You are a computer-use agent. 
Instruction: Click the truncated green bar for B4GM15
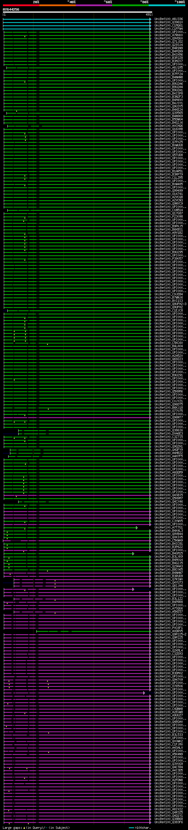(69, 554)
